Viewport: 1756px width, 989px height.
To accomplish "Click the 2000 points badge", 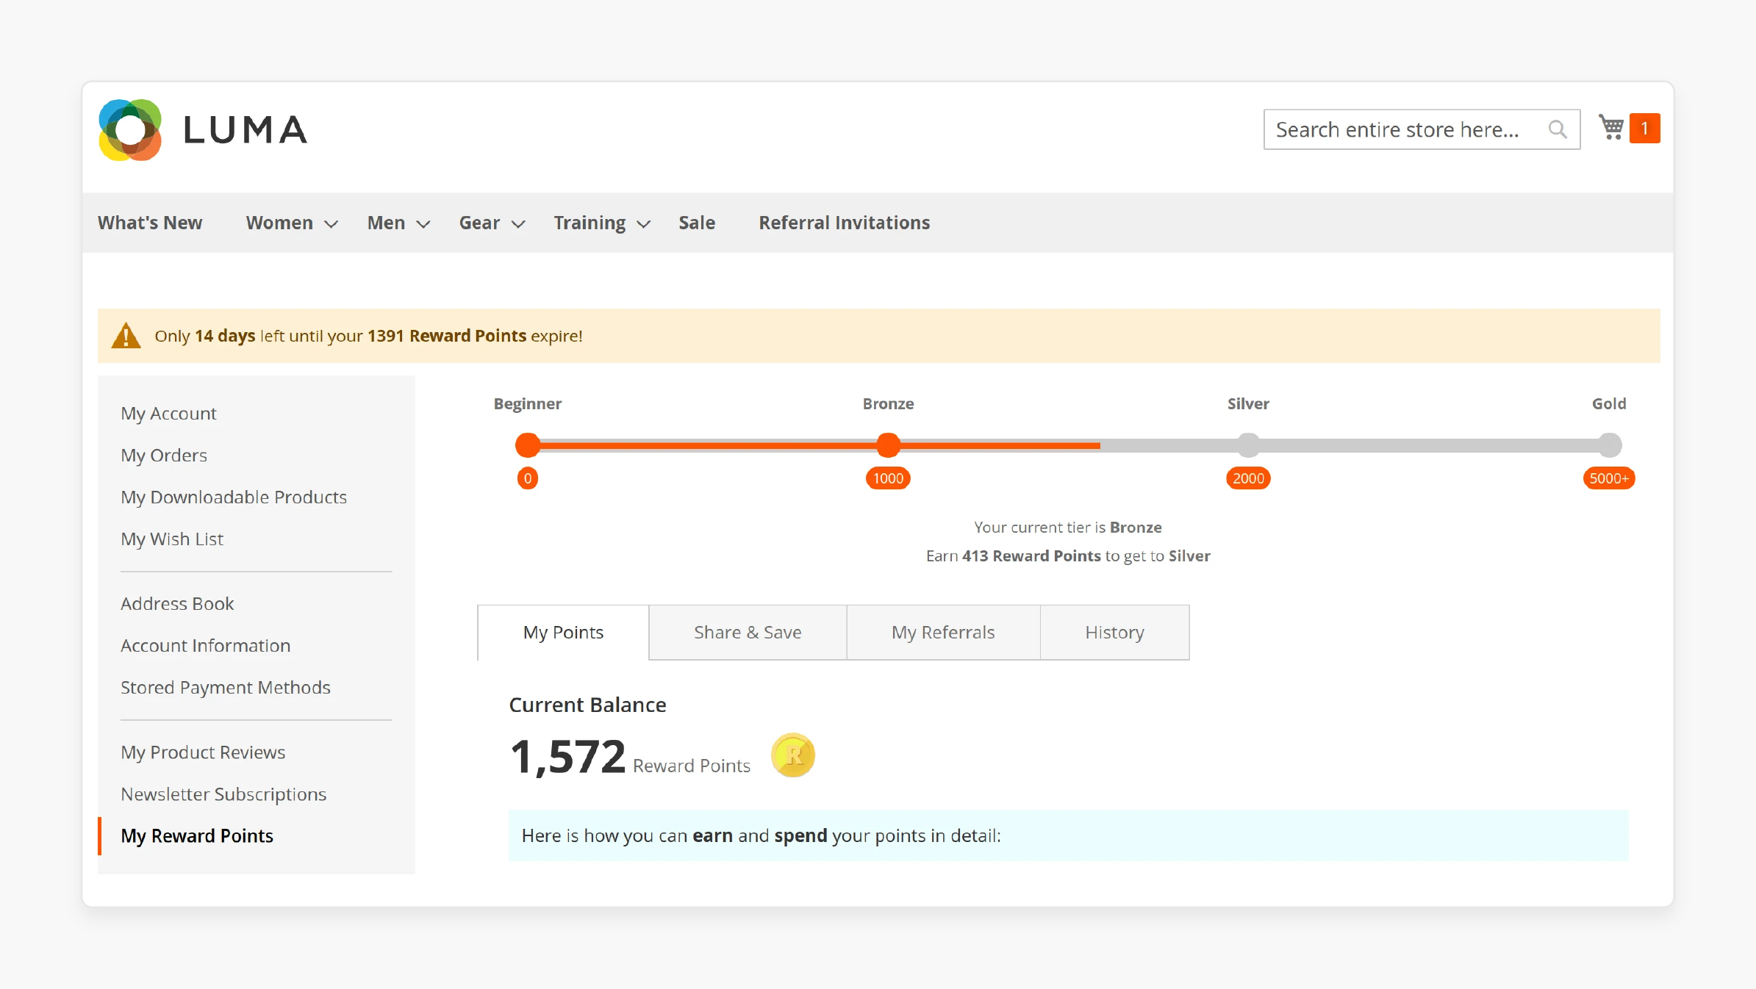I will 1248,478.
